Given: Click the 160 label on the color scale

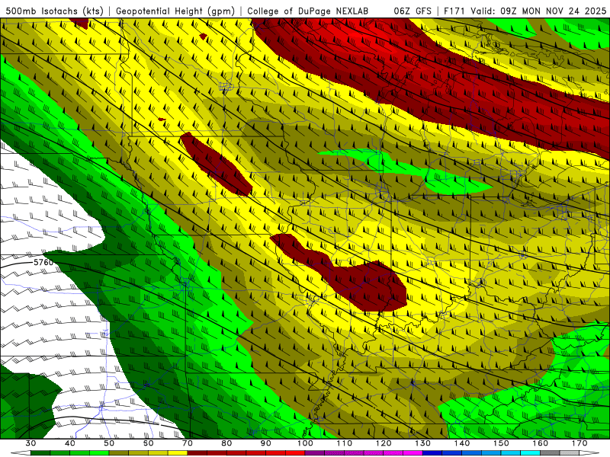Looking at the screenshot, I should point(541,443).
